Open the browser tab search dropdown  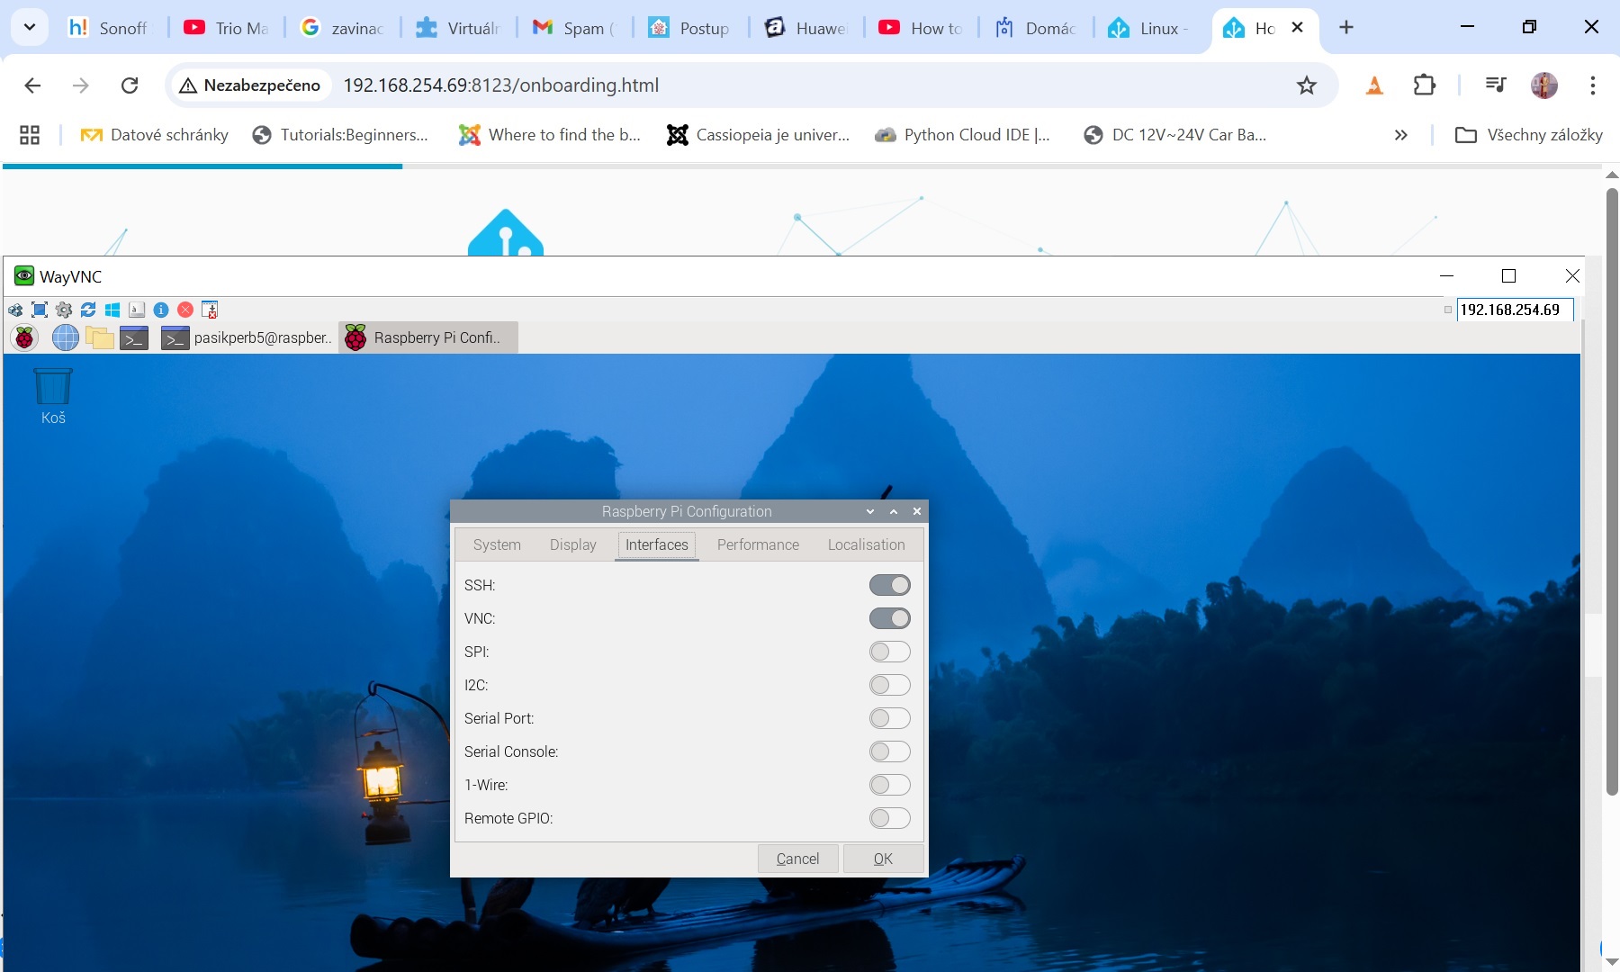(29, 27)
